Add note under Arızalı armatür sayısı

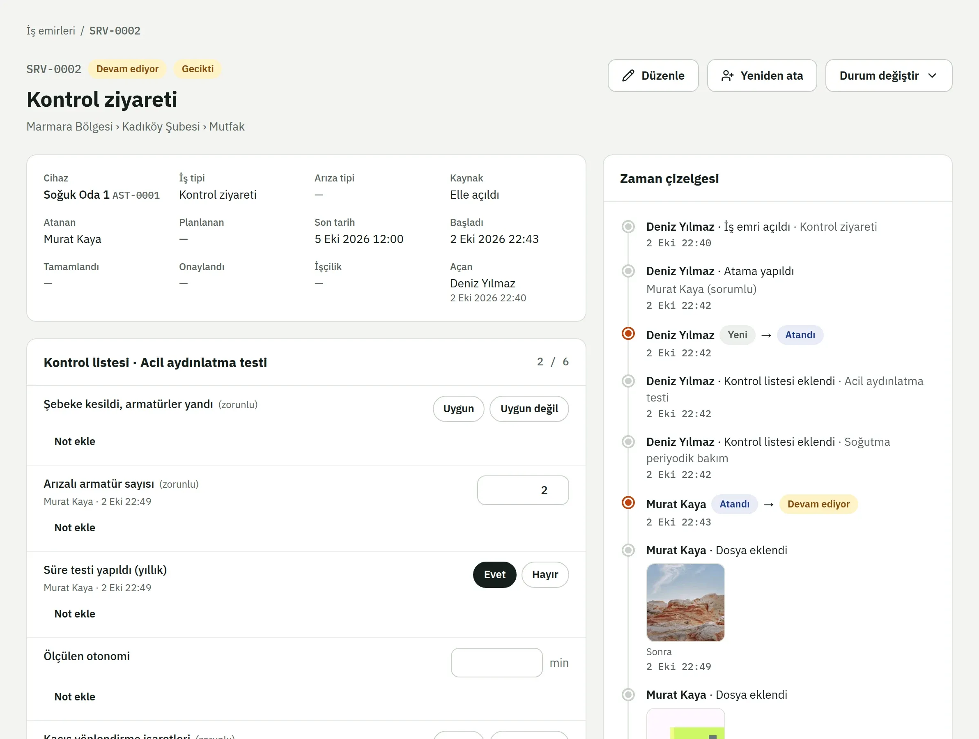click(x=75, y=528)
